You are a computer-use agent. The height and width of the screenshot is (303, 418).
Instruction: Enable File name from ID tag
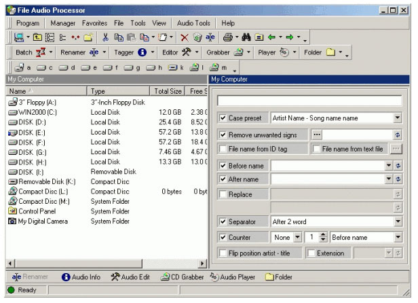click(223, 148)
